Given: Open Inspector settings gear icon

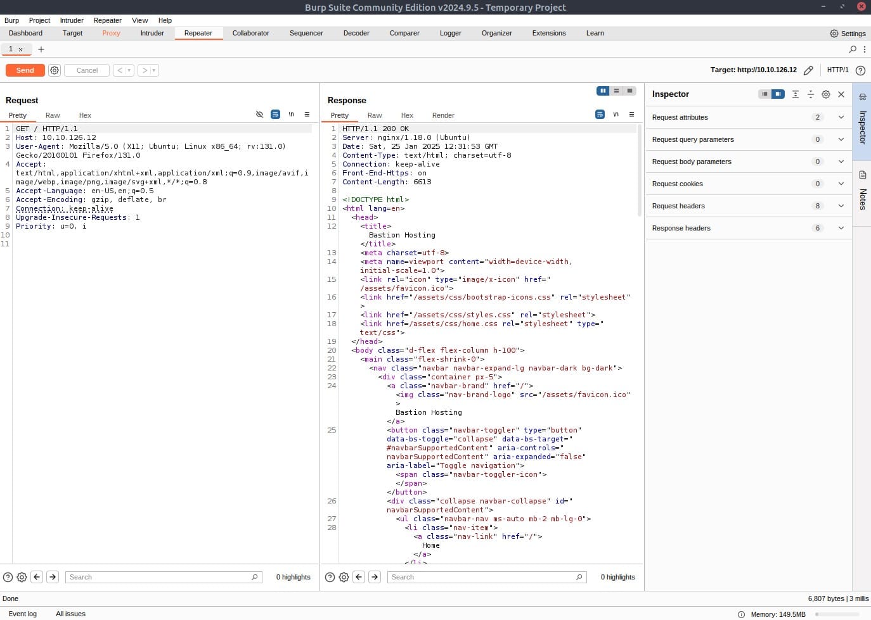Looking at the screenshot, I should [x=825, y=94].
